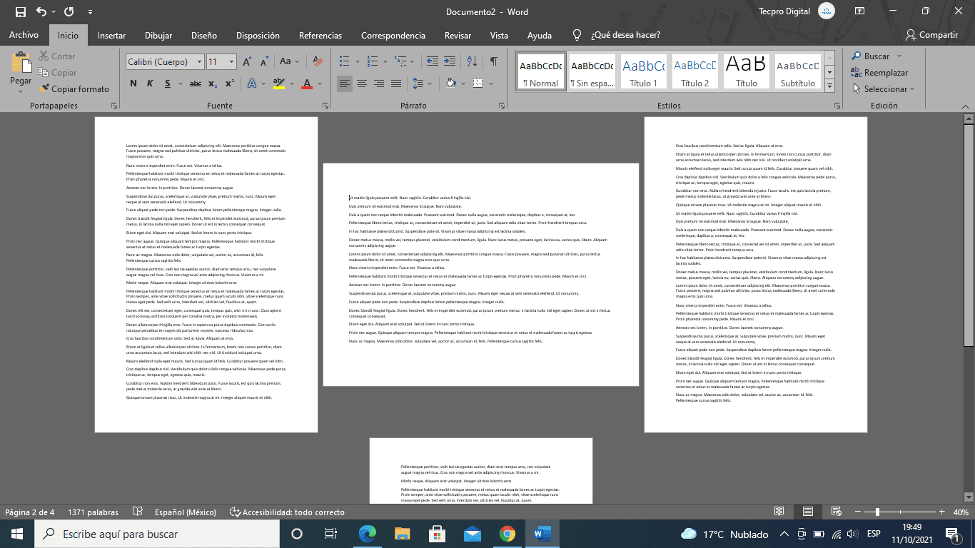Switch to the Diseño tab
Image resolution: width=975 pixels, height=548 pixels.
point(204,35)
